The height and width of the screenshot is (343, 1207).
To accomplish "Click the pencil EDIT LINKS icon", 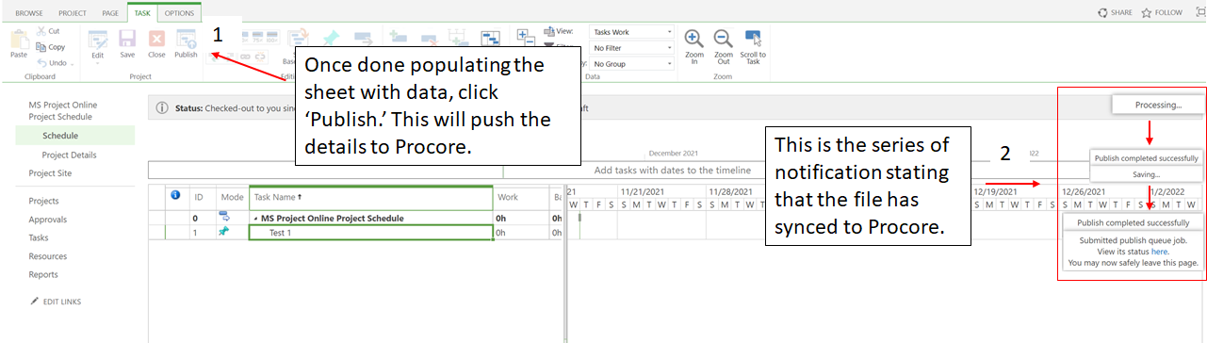I will pyautogui.click(x=35, y=301).
